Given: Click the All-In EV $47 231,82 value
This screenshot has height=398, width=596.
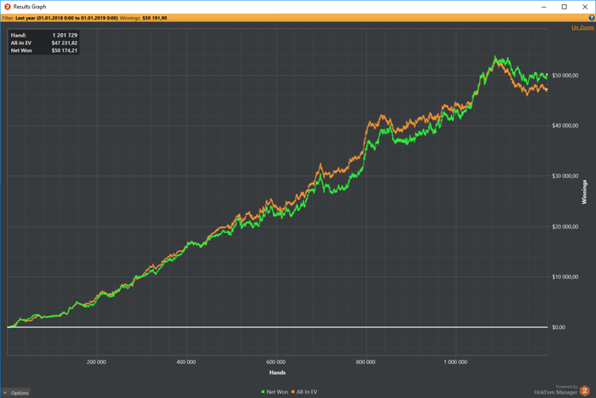Looking at the screenshot, I should click(x=65, y=43).
